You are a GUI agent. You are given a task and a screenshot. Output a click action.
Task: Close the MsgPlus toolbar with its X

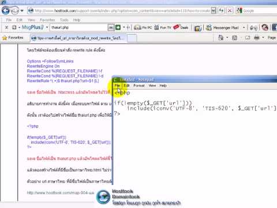click(x=6, y=27)
